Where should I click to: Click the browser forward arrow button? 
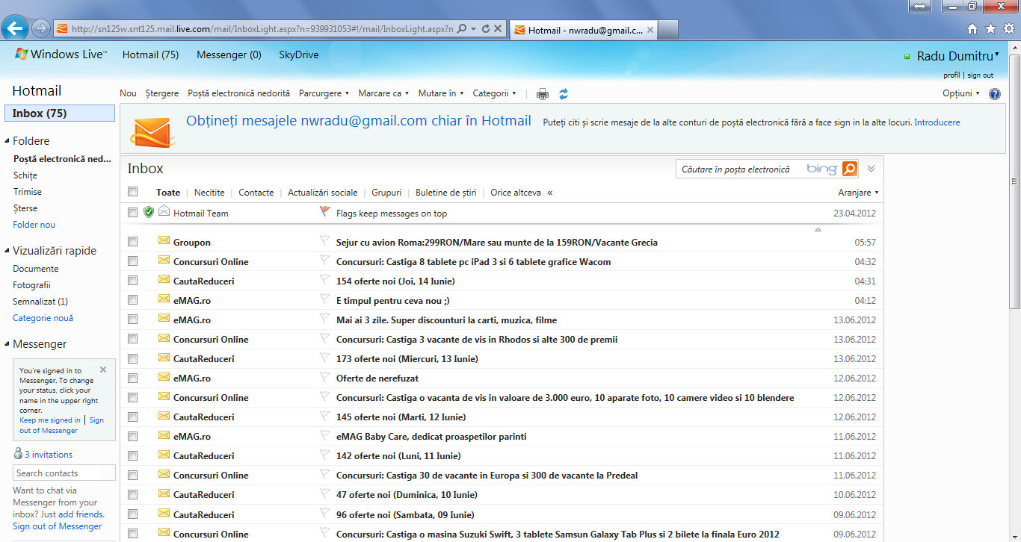click(x=41, y=29)
